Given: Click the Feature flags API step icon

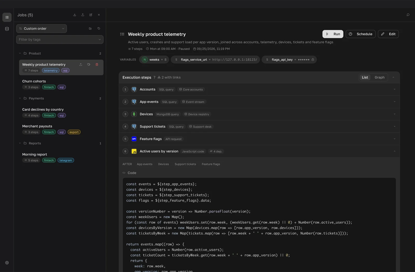Looking at the screenshot, I should pos(134,139).
